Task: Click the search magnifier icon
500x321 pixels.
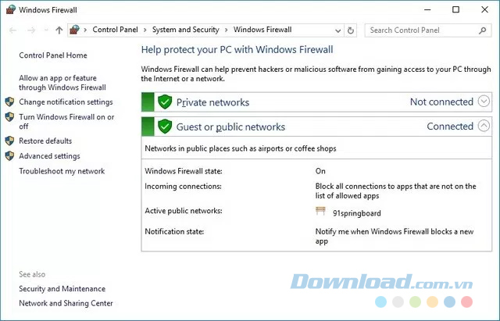Action: pyautogui.click(x=483, y=30)
